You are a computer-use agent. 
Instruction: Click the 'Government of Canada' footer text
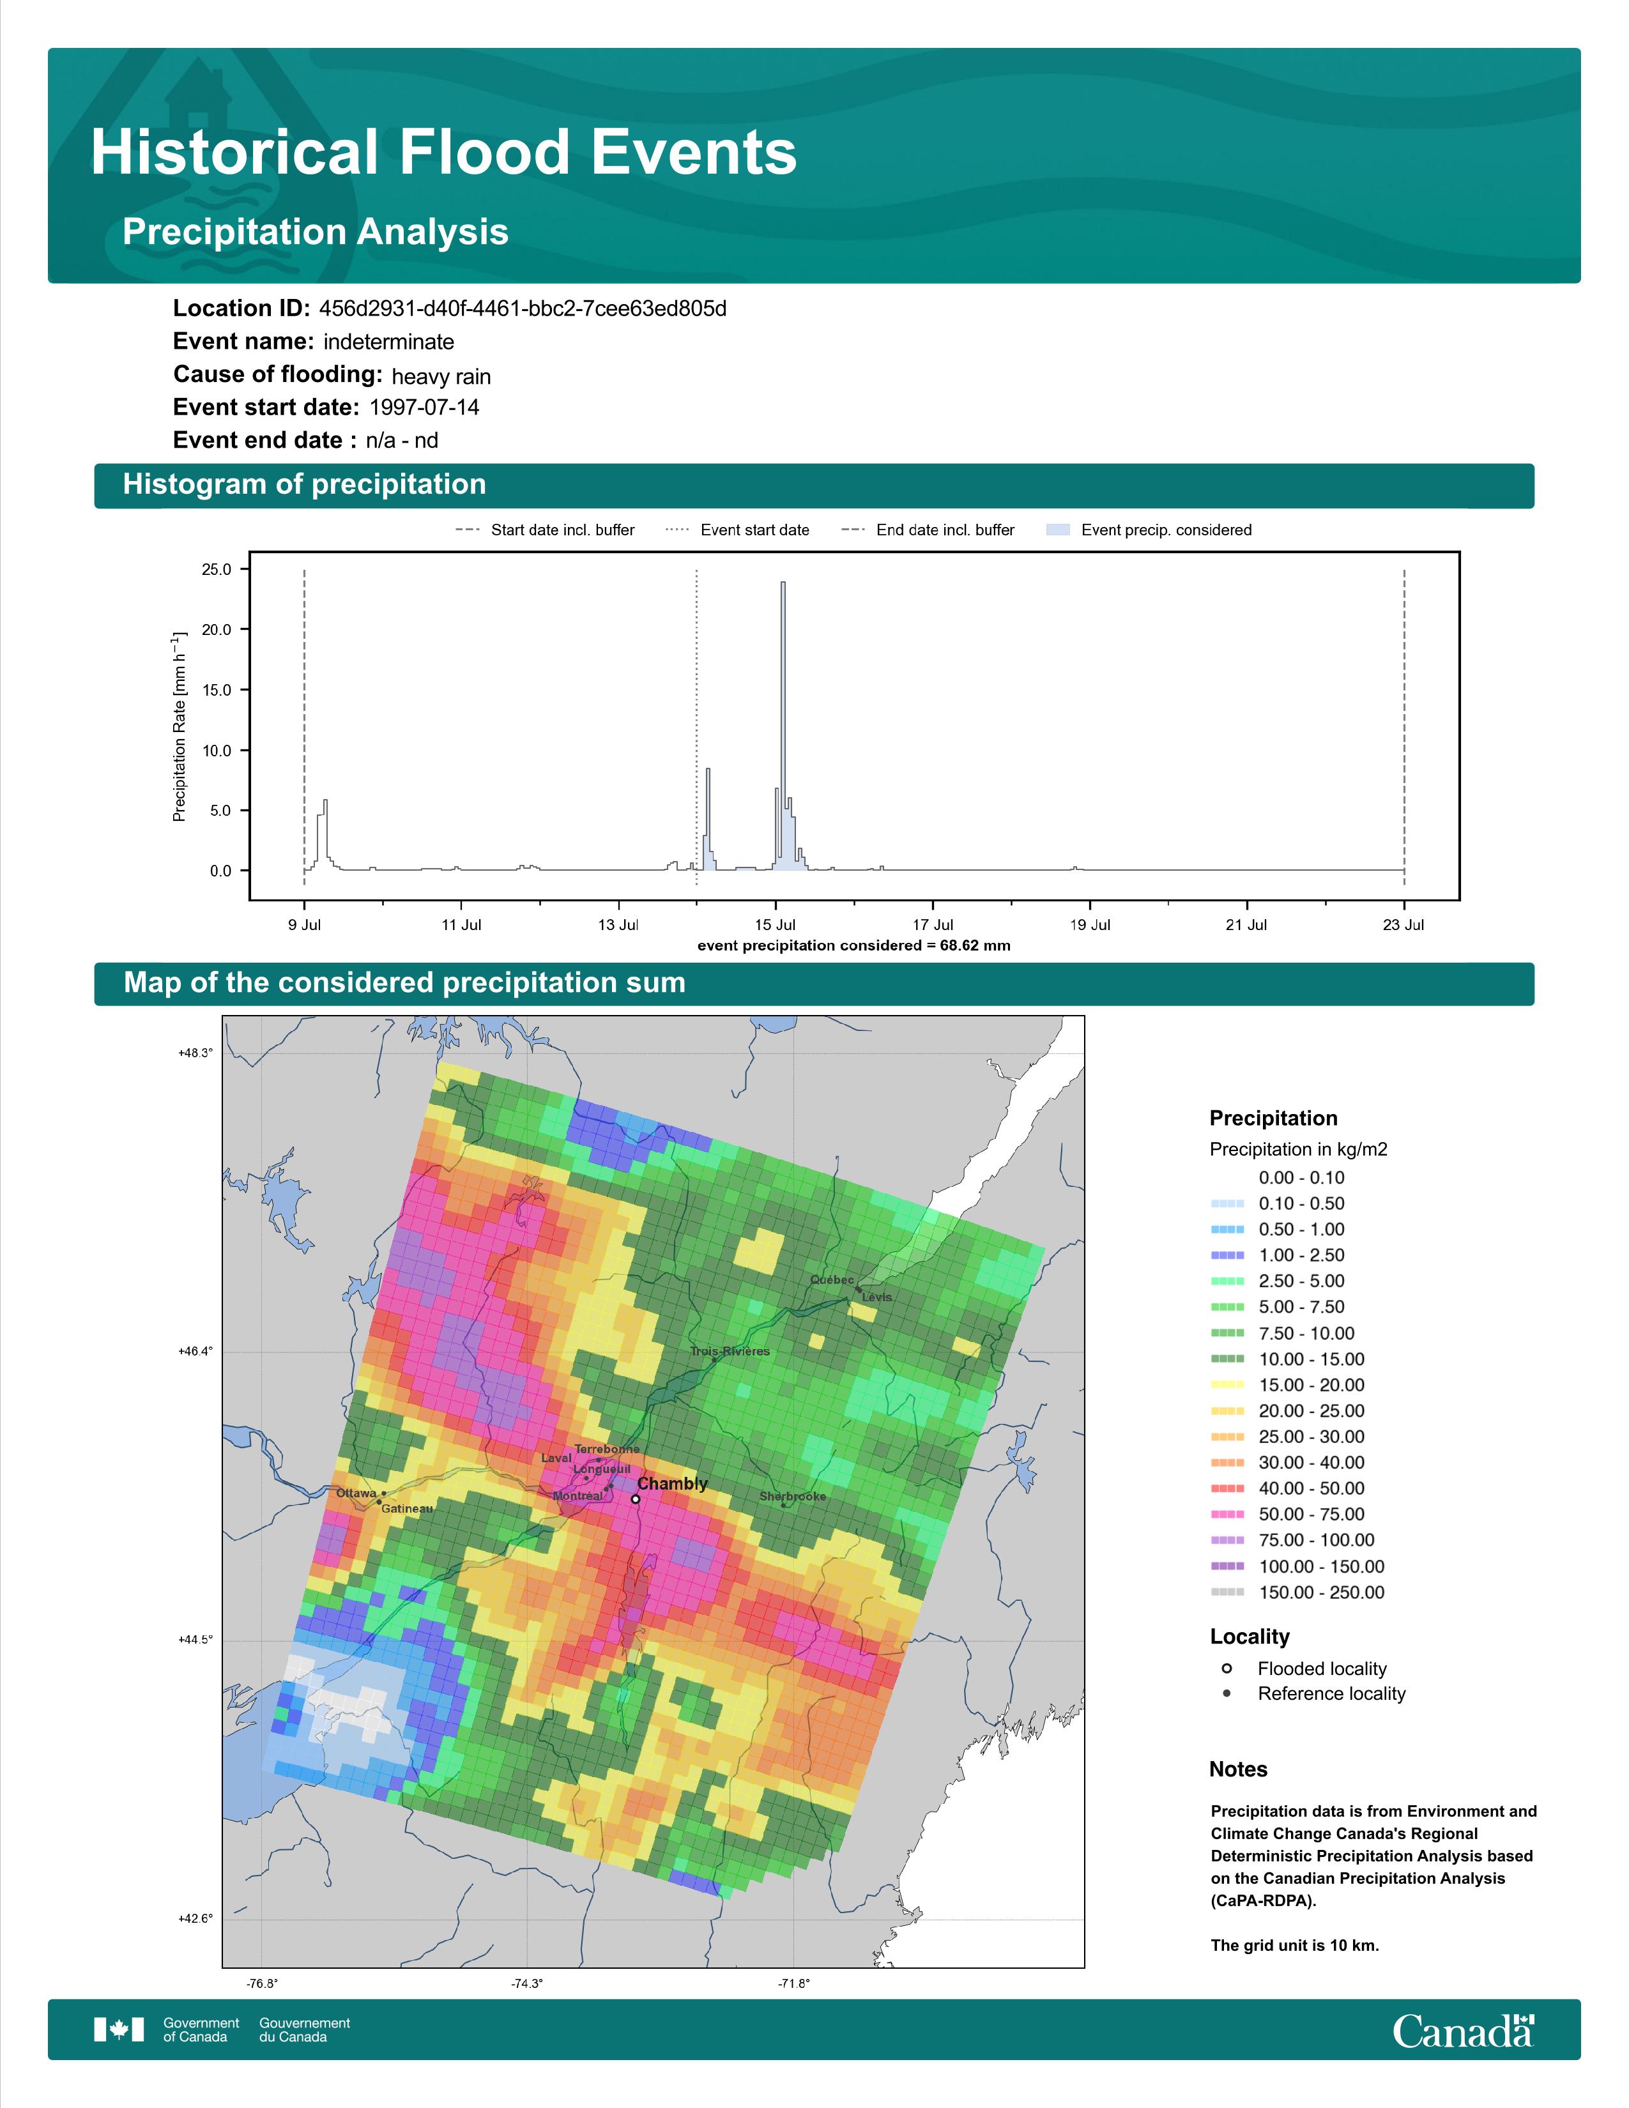(201, 2030)
